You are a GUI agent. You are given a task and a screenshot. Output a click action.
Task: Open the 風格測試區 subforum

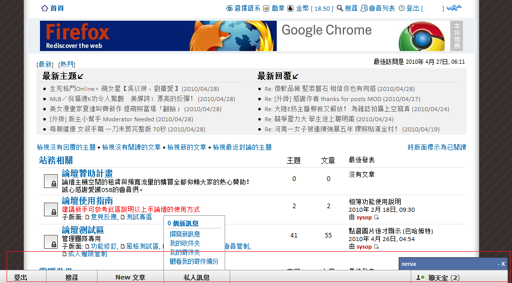[142, 246]
